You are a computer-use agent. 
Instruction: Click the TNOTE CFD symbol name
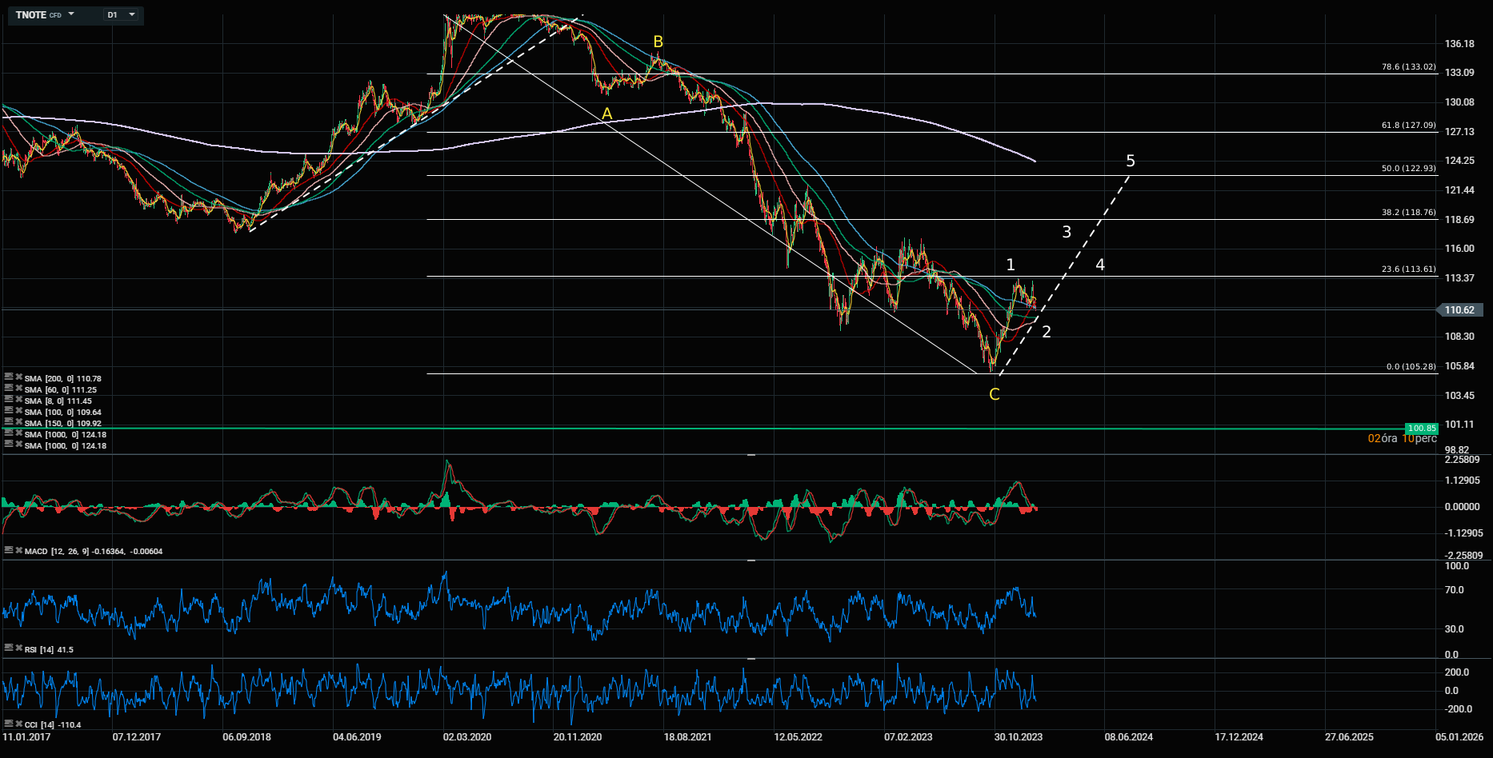pos(38,14)
